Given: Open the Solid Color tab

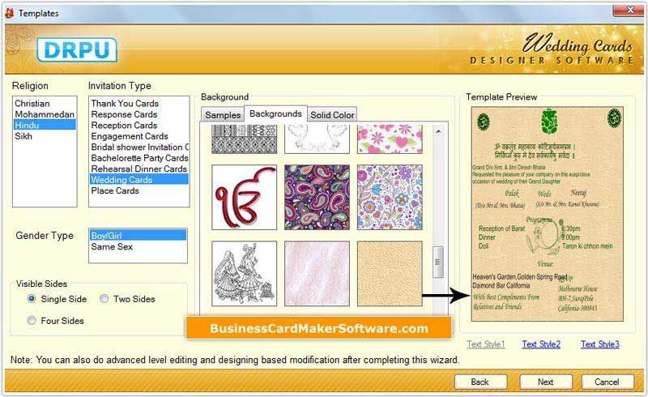Looking at the screenshot, I should [x=332, y=115].
